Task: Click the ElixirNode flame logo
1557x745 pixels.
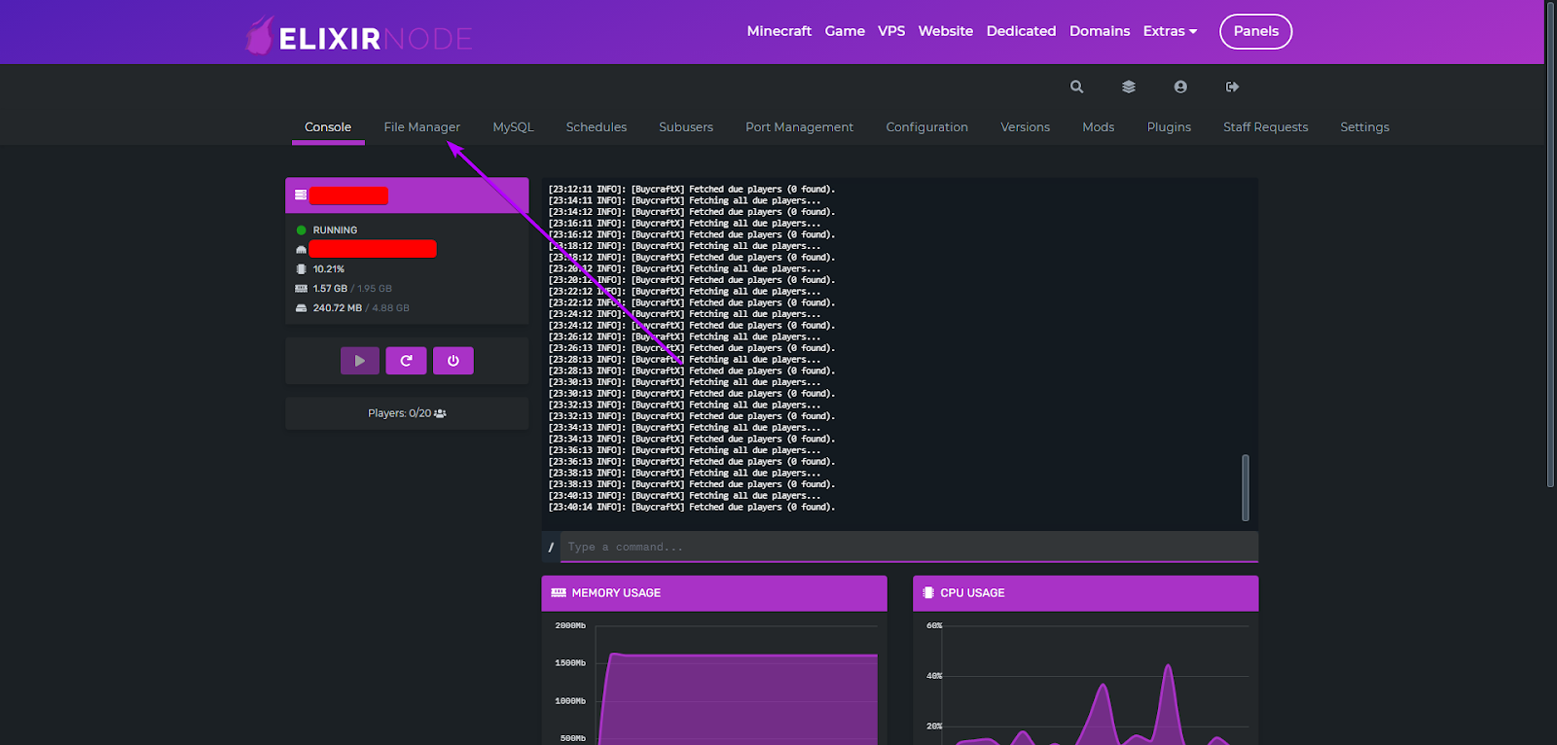Action: [x=260, y=36]
